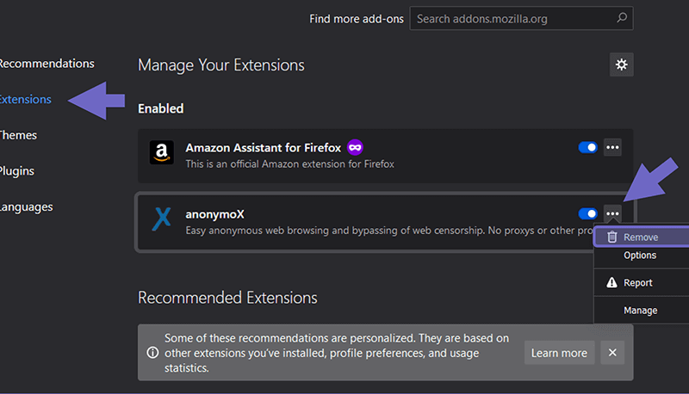Open the Themes category in sidebar
Image resolution: width=689 pixels, height=394 pixels.
pos(18,135)
